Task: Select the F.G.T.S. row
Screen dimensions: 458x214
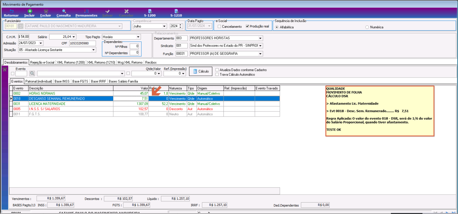Action: click(145, 114)
